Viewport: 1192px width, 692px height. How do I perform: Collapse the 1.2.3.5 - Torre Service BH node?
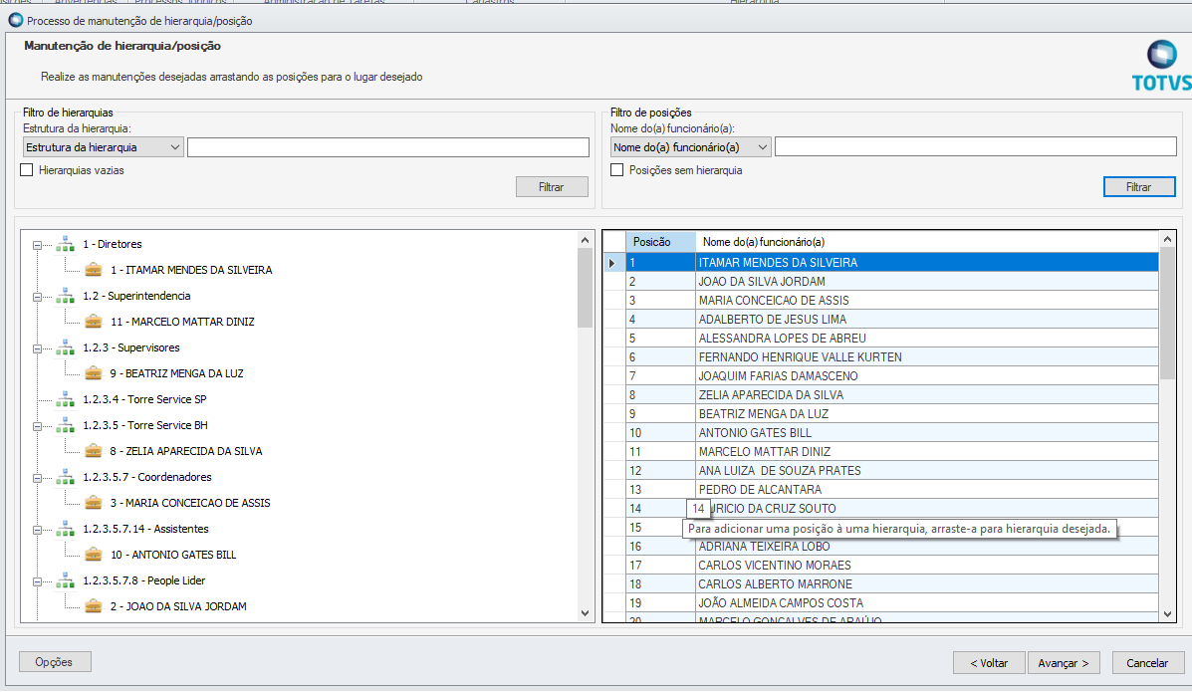click(37, 426)
